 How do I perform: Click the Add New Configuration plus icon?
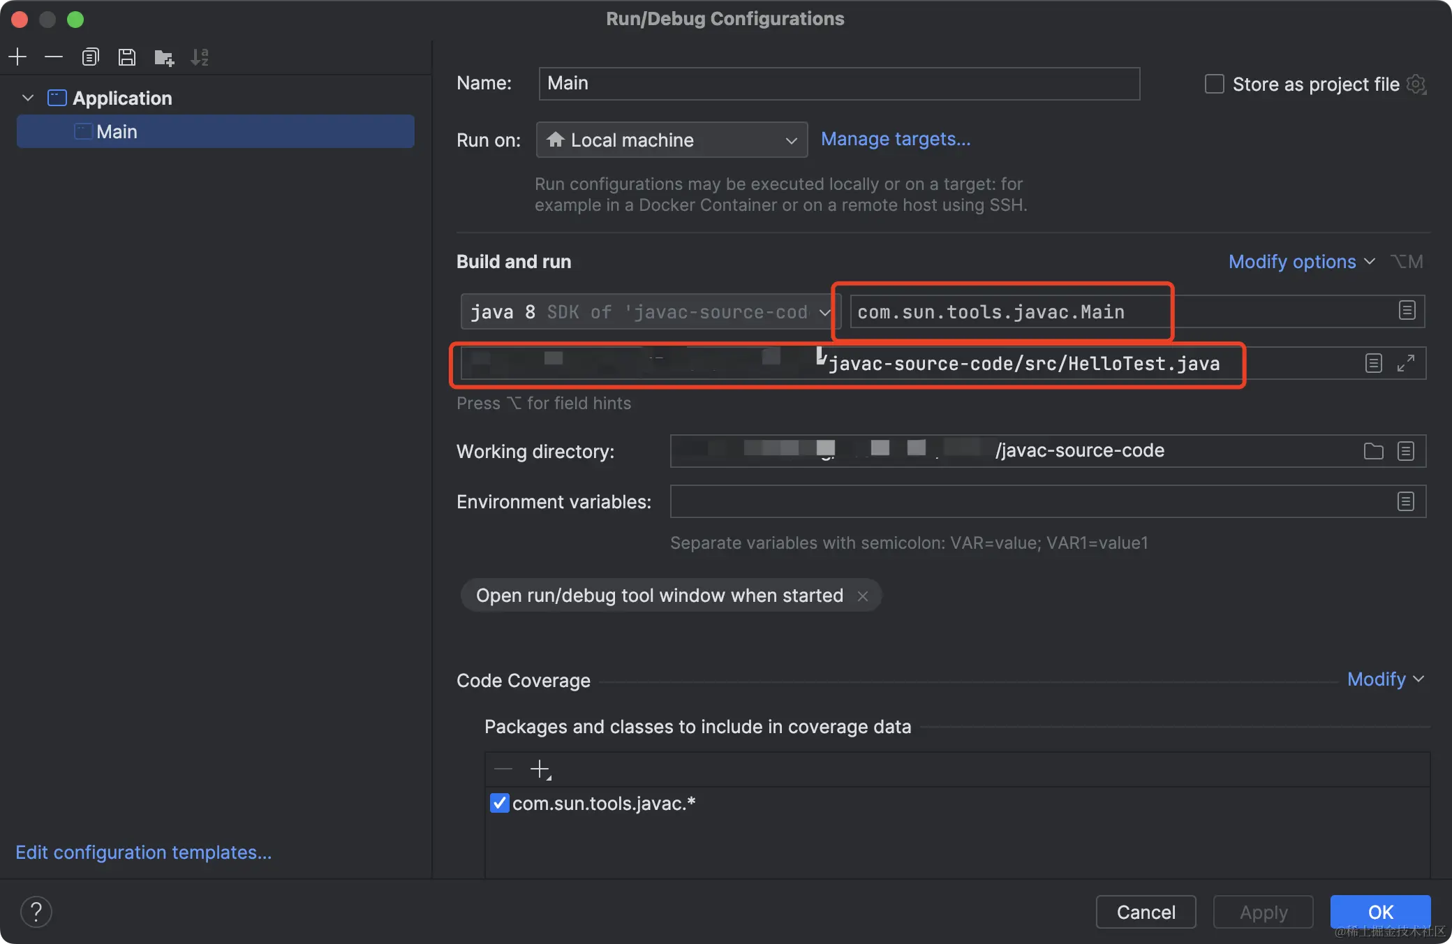click(x=17, y=57)
